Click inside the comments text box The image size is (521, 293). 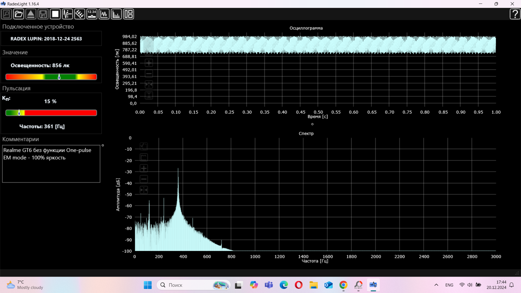point(51,168)
